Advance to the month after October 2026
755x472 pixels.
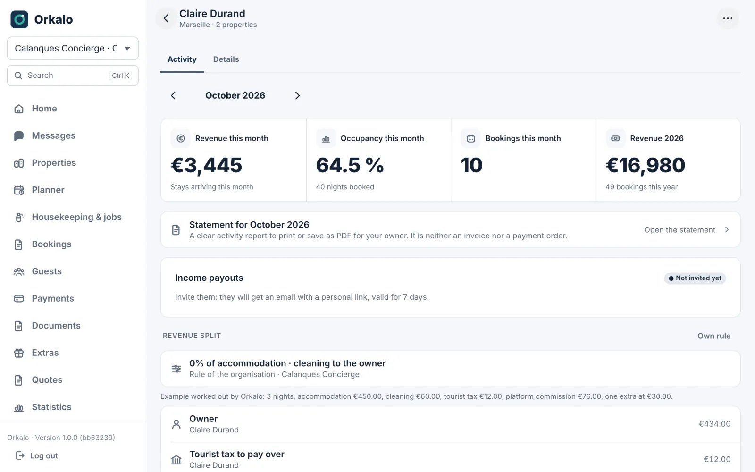tap(297, 96)
